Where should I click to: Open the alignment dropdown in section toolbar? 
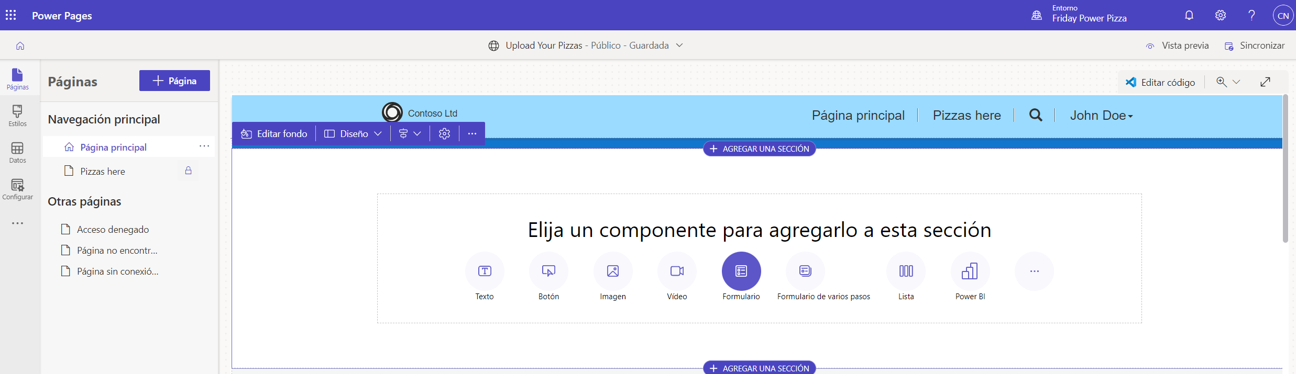tap(410, 134)
